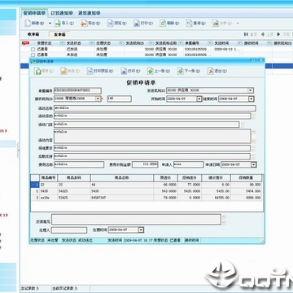293x293 pixels.
Task: Click 商品名称 column header in product table
Action: [x=121, y=178]
